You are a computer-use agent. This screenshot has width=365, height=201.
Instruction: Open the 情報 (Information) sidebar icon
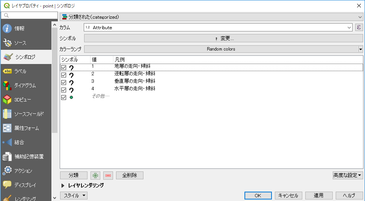tap(7, 28)
